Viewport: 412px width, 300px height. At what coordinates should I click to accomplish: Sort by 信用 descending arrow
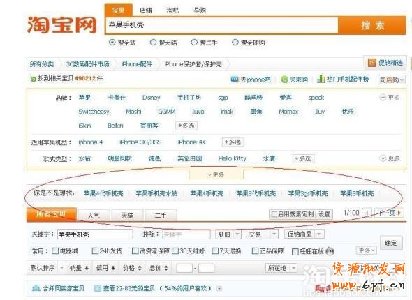pos(113,268)
